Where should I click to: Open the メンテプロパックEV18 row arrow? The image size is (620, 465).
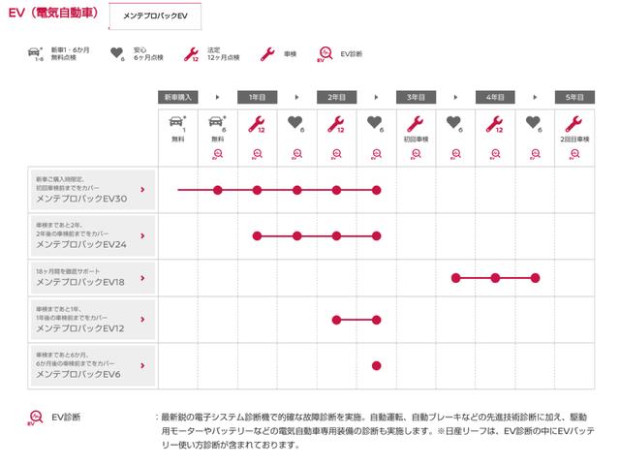pyautogui.click(x=142, y=279)
